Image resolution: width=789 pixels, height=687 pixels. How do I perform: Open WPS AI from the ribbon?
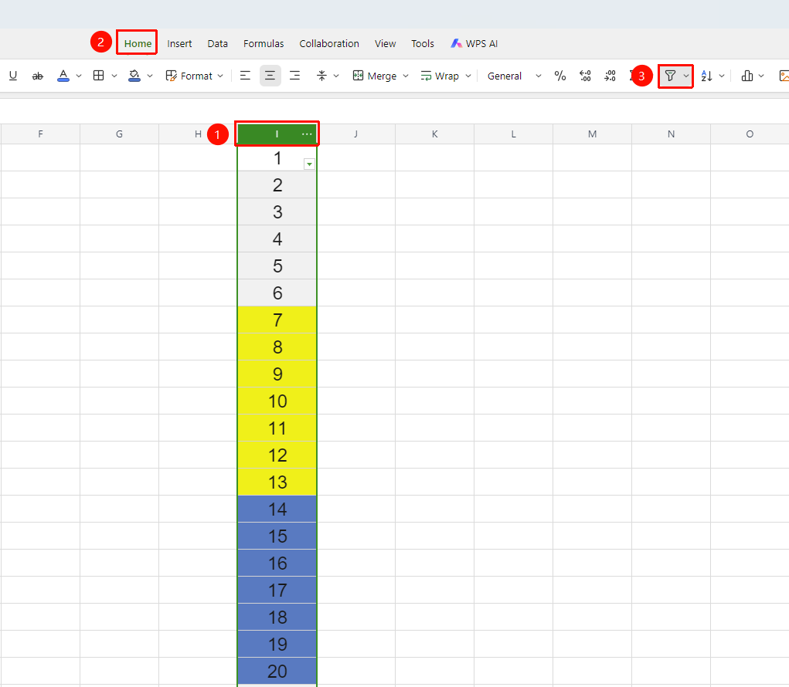(474, 44)
